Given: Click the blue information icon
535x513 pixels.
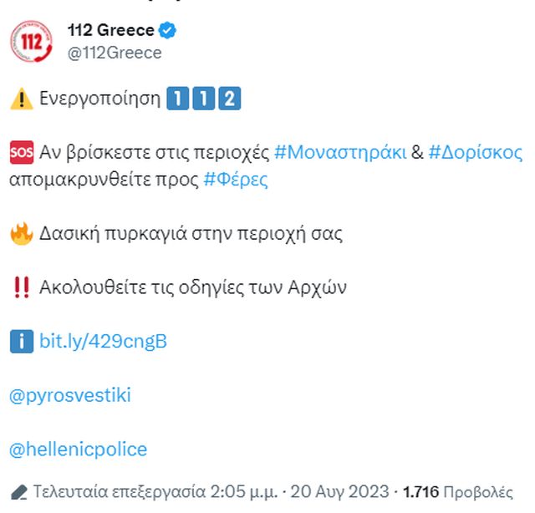Looking at the screenshot, I should (21, 341).
